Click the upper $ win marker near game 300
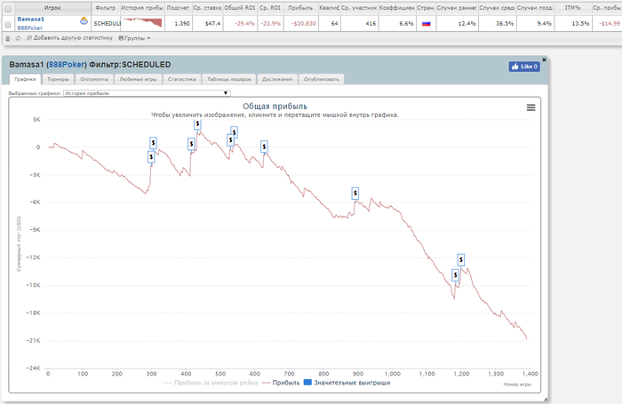The width and height of the screenshot is (622, 404). click(x=153, y=143)
